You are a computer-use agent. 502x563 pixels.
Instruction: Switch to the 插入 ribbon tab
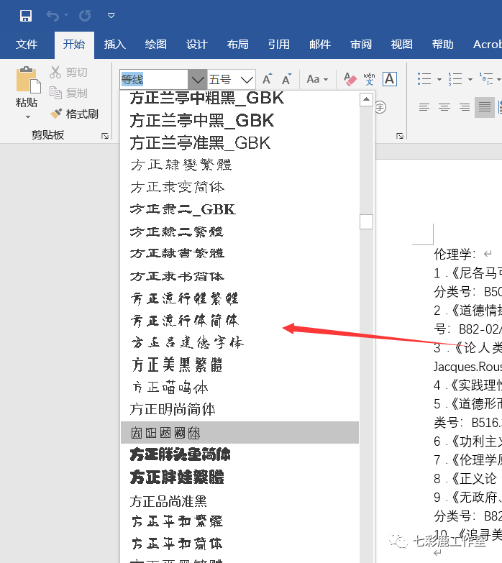pyautogui.click(x=115, y=45)
